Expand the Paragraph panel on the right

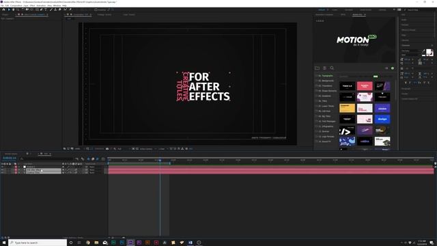406,89
